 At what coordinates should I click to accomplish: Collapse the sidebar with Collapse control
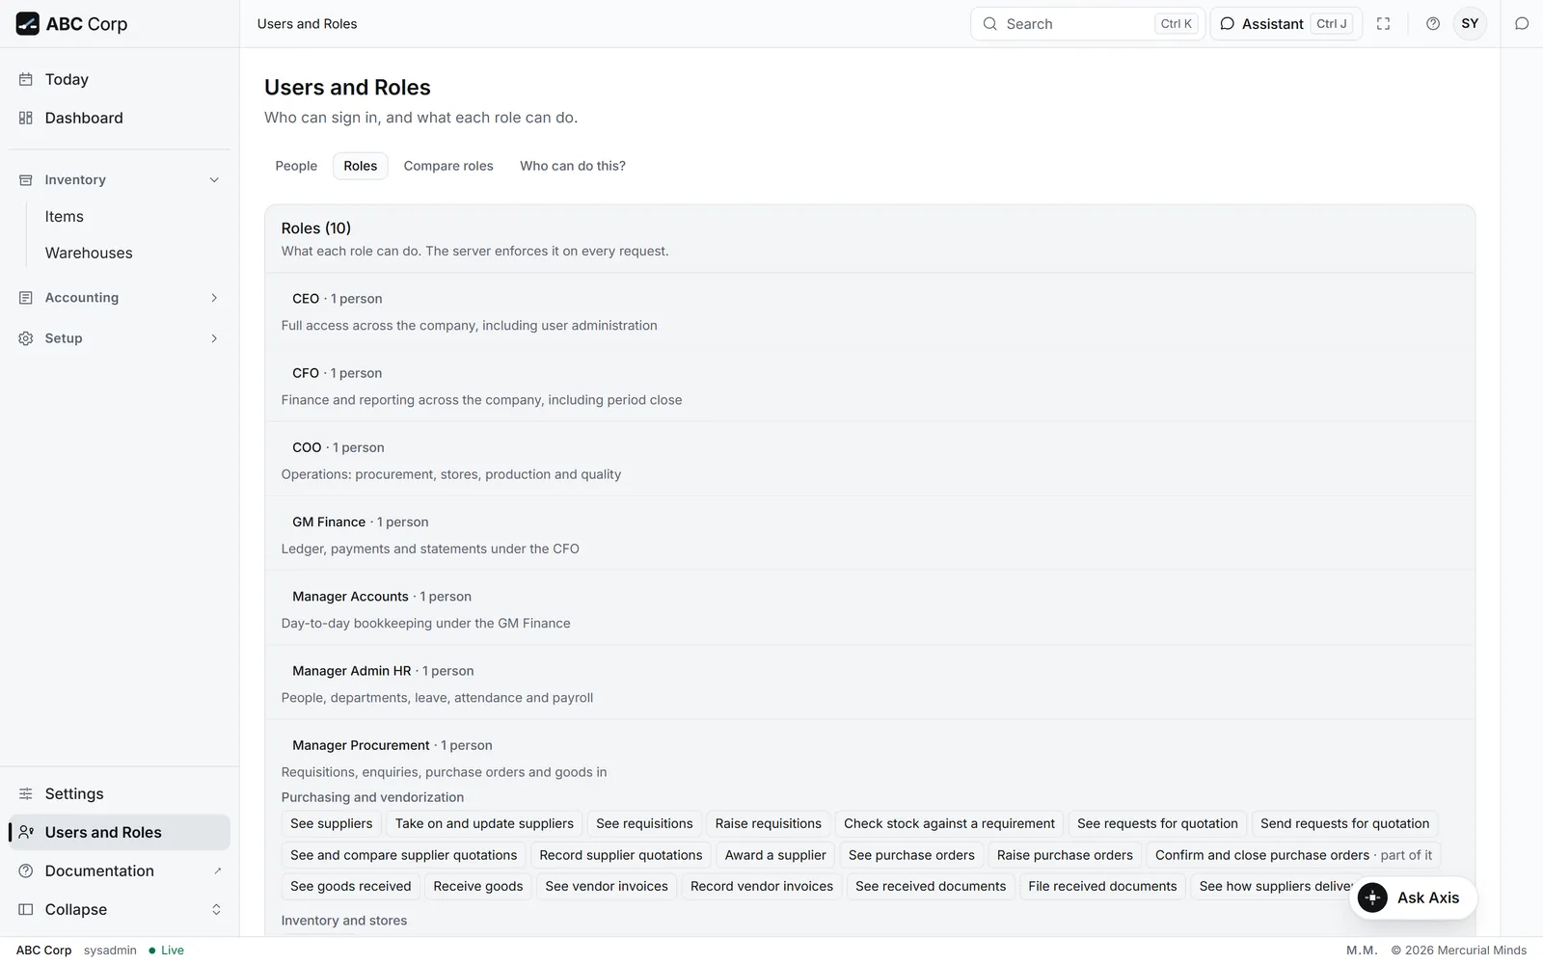[120, 909]
